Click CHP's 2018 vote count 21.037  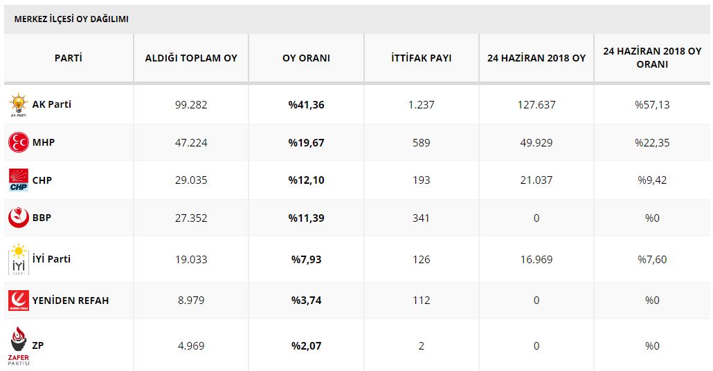536,180
